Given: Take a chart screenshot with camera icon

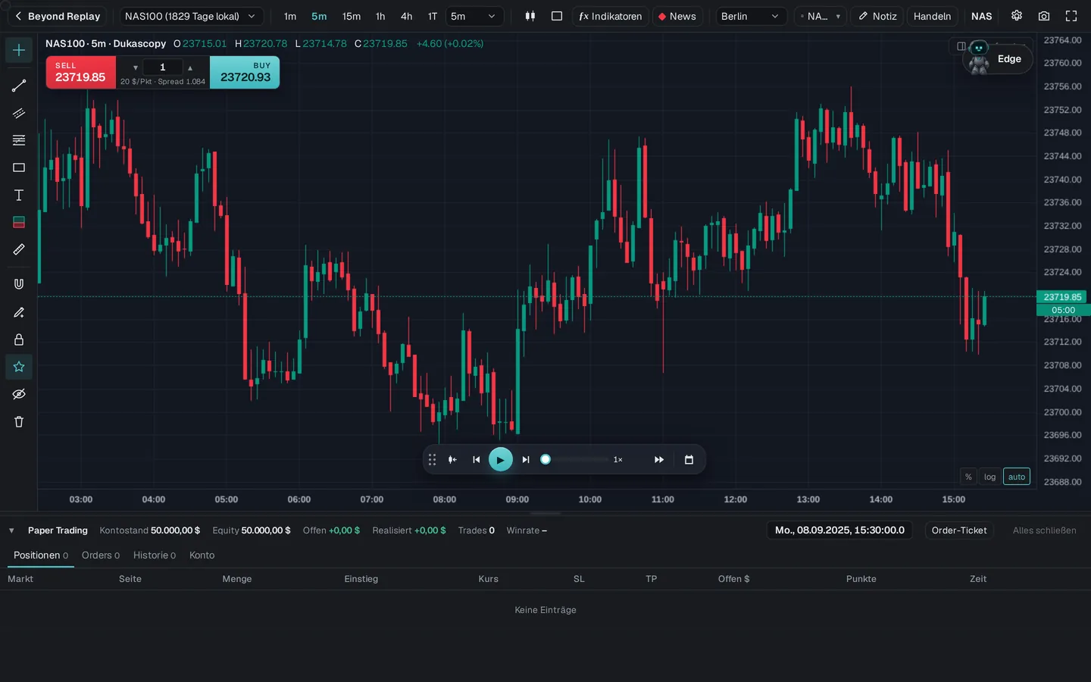Looking at the screenshot, I should [1044, 16].
